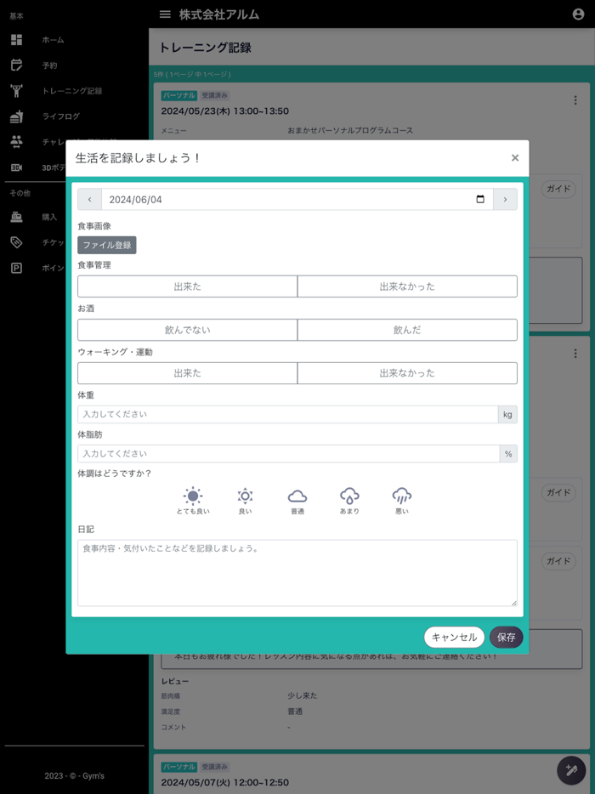Set ウォーキング・運動 to 出来た
595x794 pixels.
187,373
